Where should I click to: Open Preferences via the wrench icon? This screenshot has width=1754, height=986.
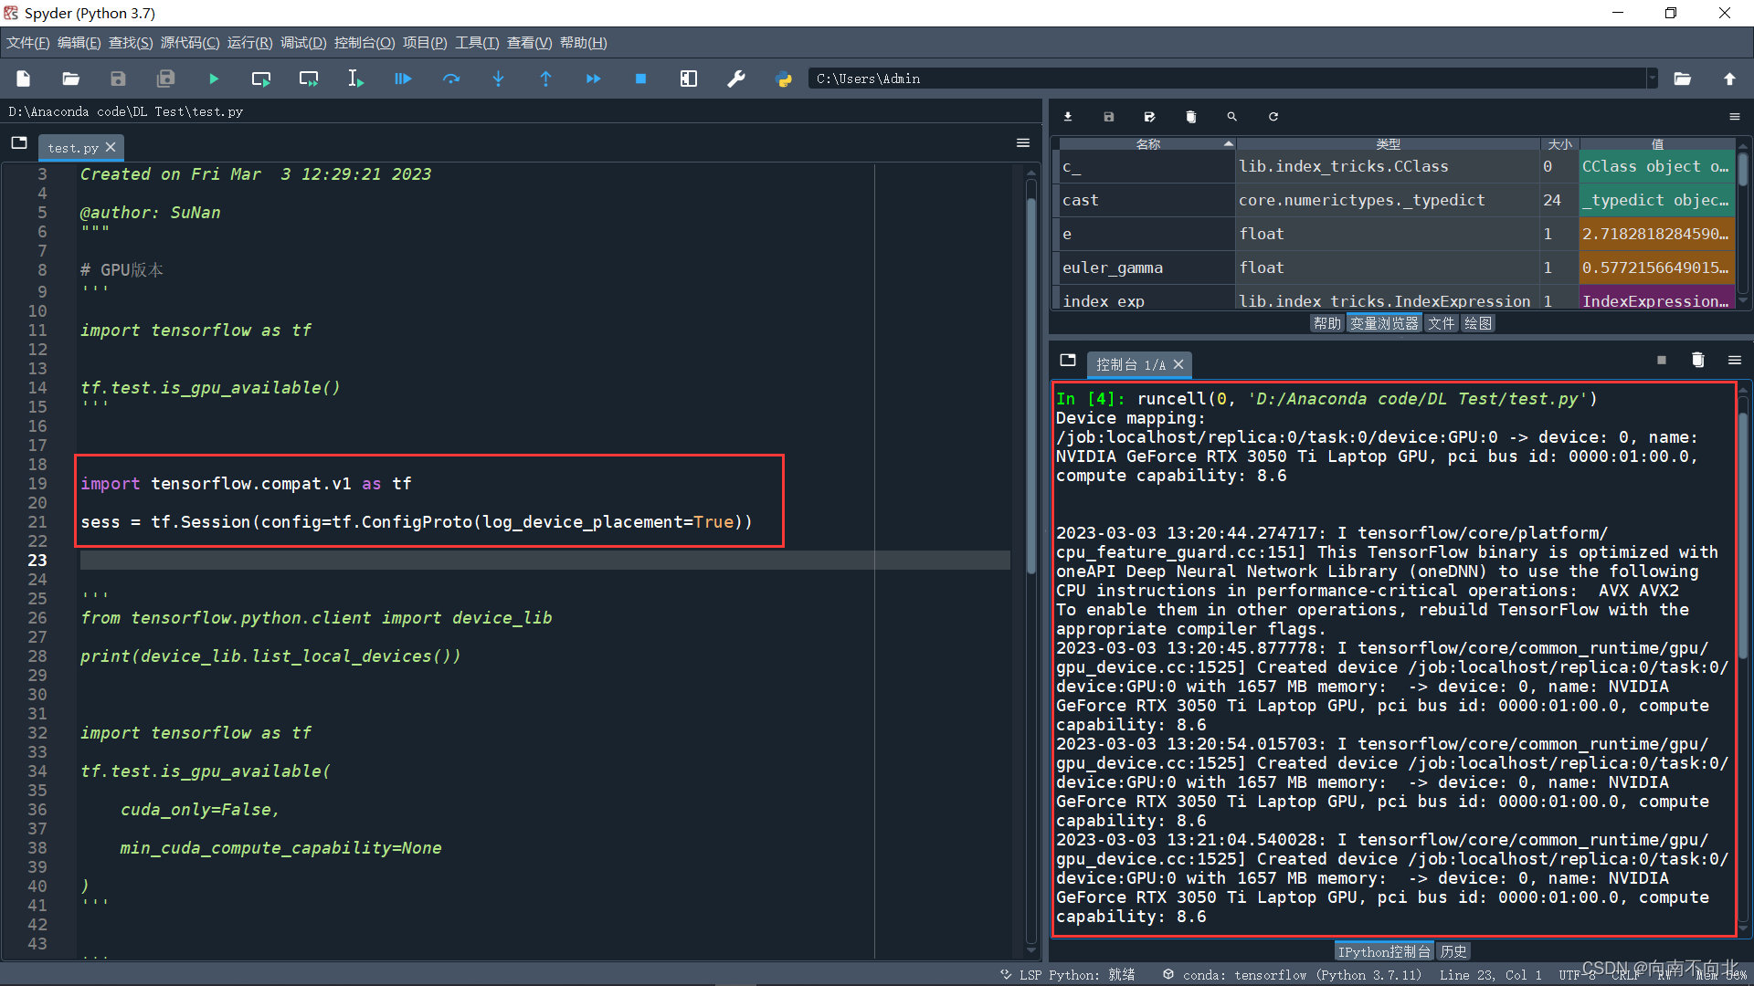[x=736, y=79]
